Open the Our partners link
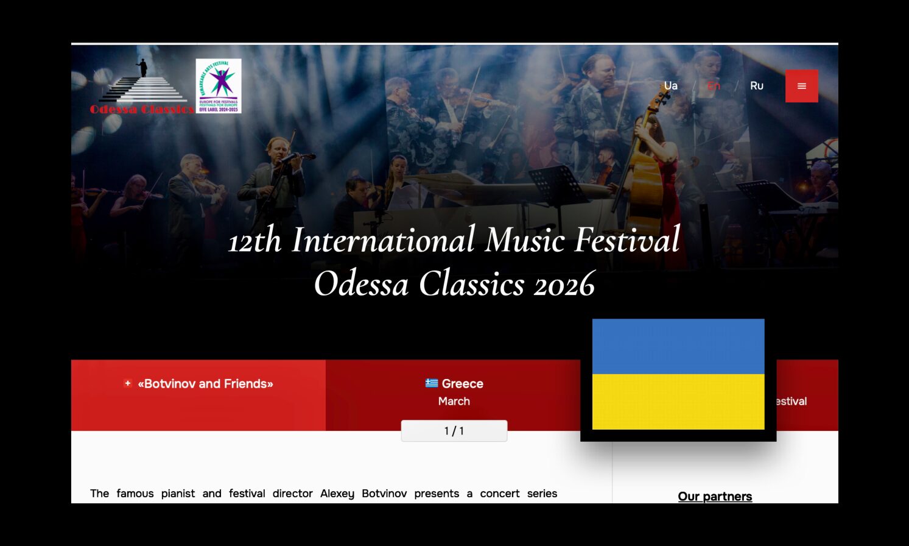This screenshot has width=909, height=546. click(x=715, y=496)
